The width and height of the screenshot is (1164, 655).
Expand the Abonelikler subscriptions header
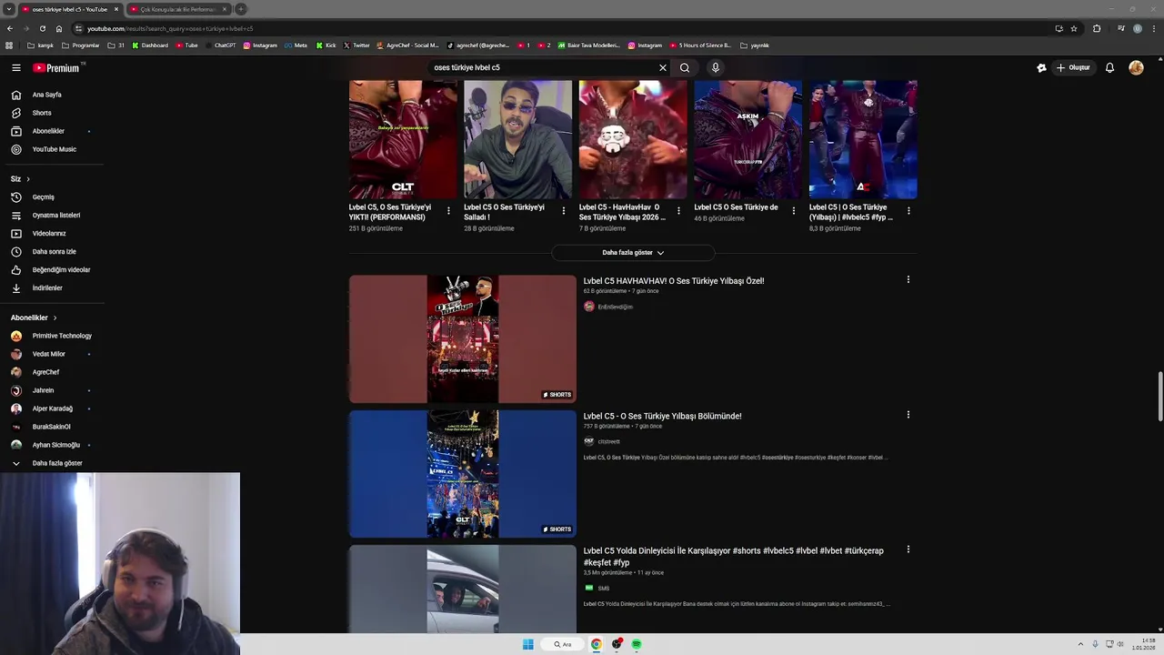pyautogui.click(x=34, y=317)
